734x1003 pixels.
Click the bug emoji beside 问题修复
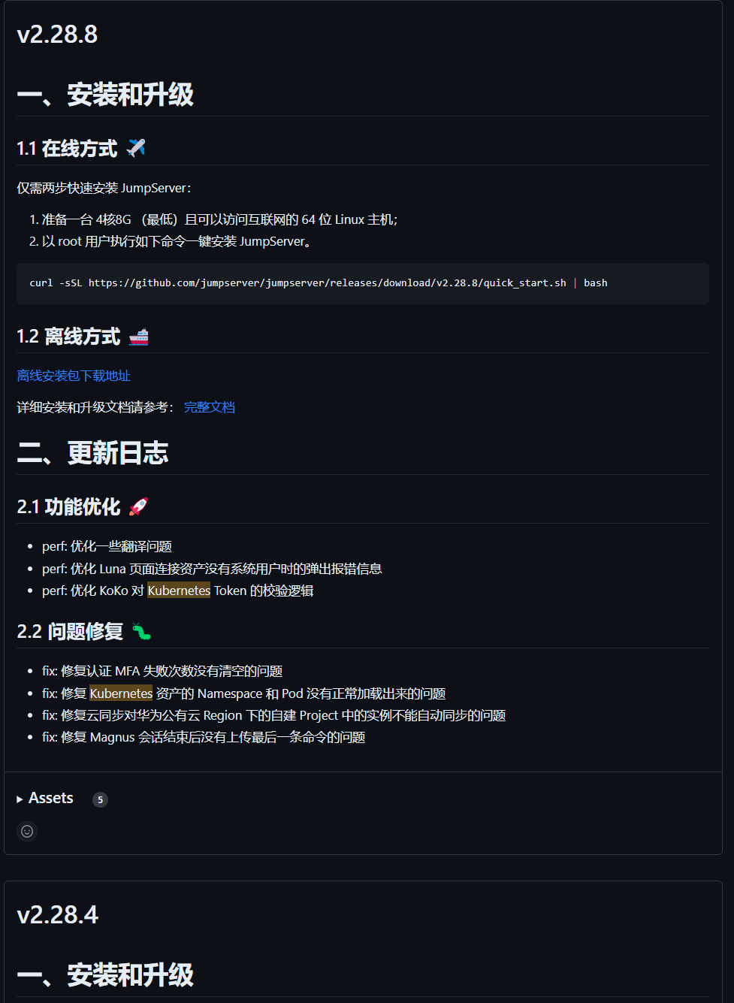point(142,632)
